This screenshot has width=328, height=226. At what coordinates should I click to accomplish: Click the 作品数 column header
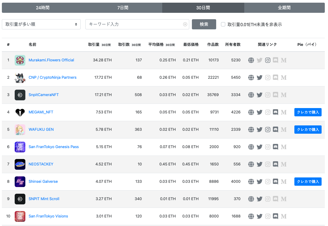(x=213, y=45)
